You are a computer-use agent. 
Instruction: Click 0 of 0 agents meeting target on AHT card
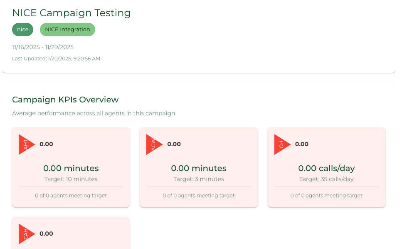pyautogui.click(x=71, y=195)
